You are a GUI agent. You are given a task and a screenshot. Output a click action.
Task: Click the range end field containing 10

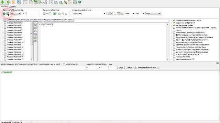pyautogui.click(x=103, y=68)
